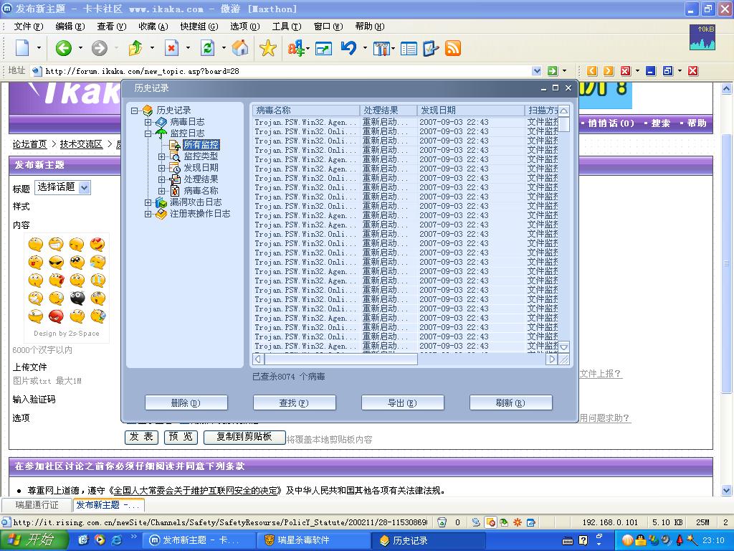The image size is (734, 551).
Task: Click the 导出(E) button
Action: 402,403
